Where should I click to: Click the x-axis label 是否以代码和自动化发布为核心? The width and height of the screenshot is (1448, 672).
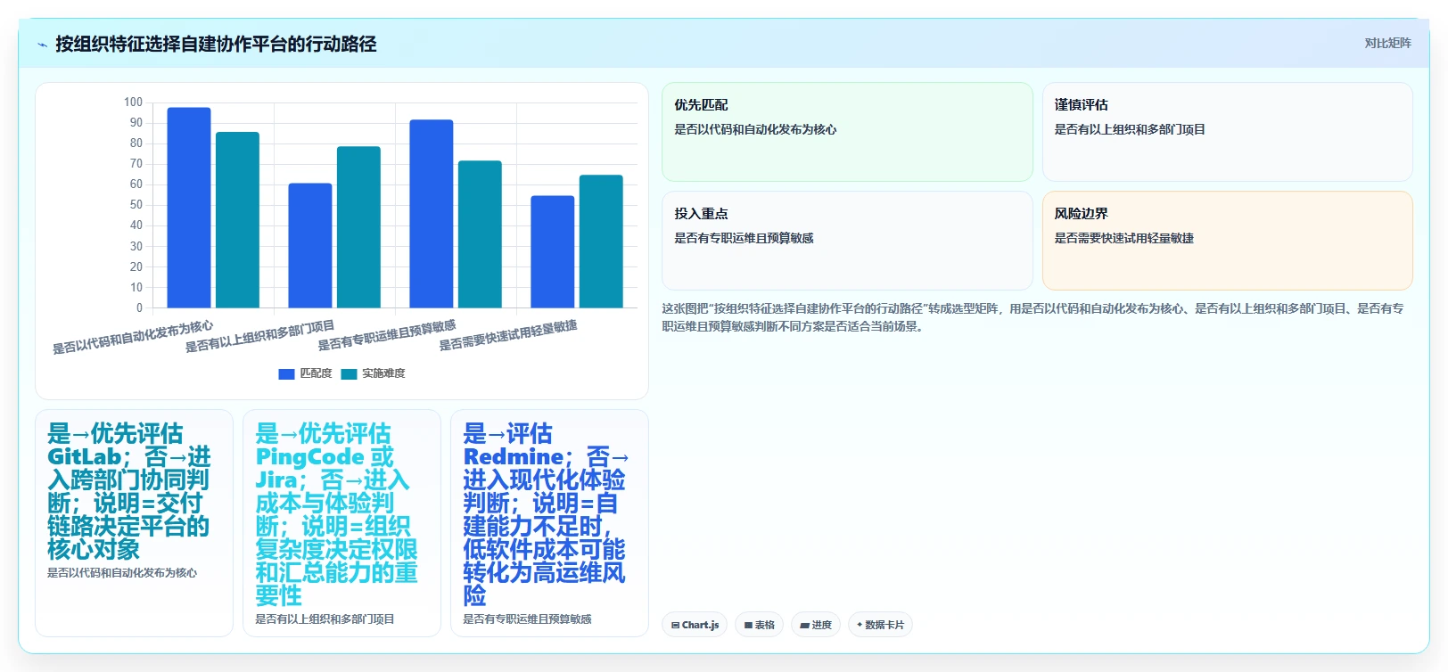tap(133, 337)
